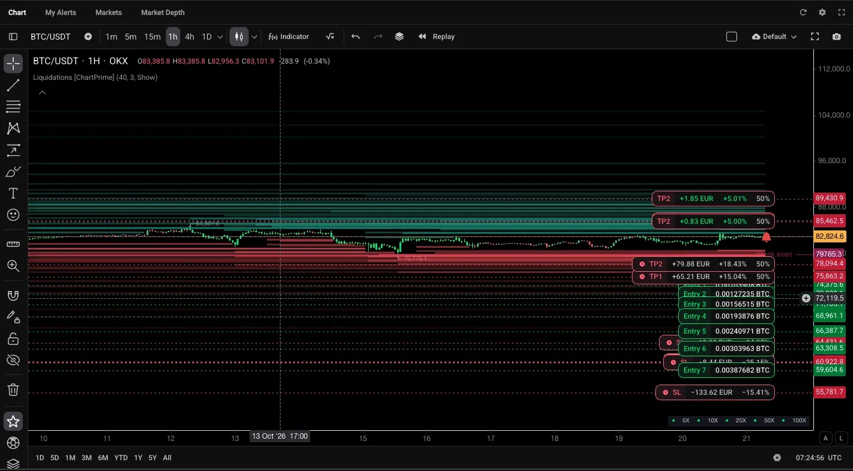
Task: Collapse the indicator legend chevron
Action: click(42, 93)
